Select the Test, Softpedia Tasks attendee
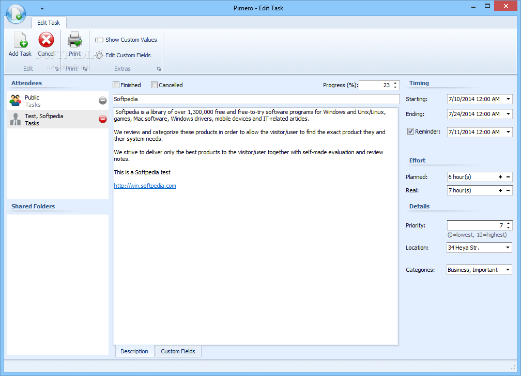The width and height of the screenshot is (521, 376). (x=57, y=119)
